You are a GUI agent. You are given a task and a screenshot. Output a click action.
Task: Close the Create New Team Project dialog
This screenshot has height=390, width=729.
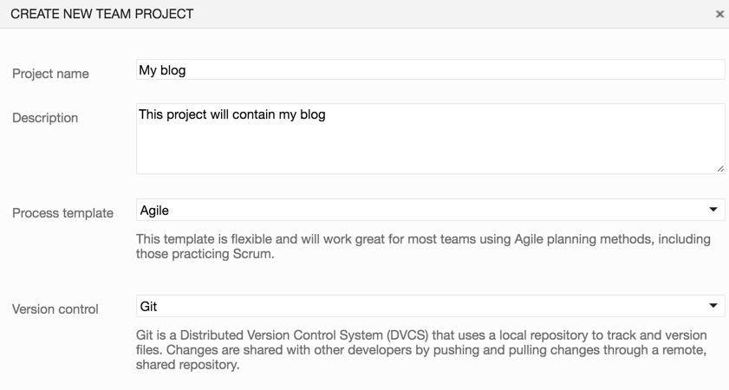coord(719,14)
